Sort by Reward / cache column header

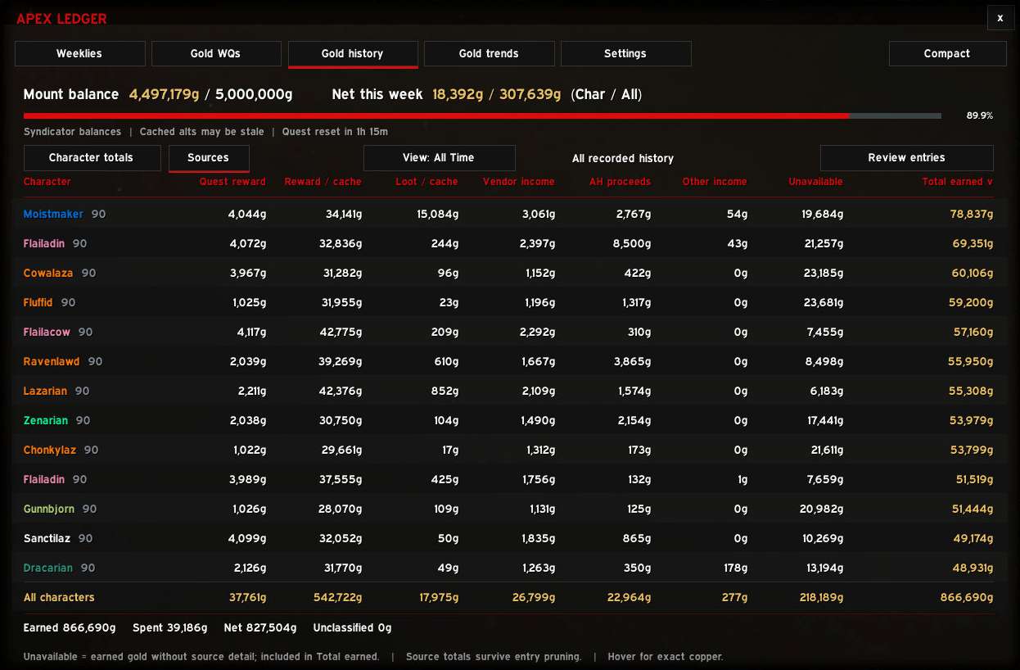[323, 182]
